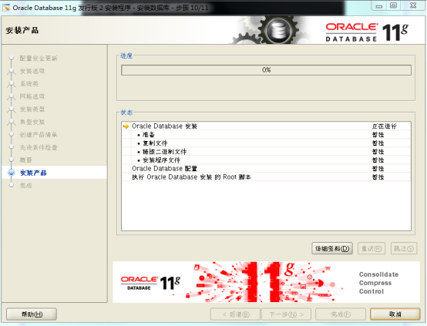Click the 安装产品 page heading
Image resolution: width=427 pixels, height=326 pixels.
tap(22, 30)
